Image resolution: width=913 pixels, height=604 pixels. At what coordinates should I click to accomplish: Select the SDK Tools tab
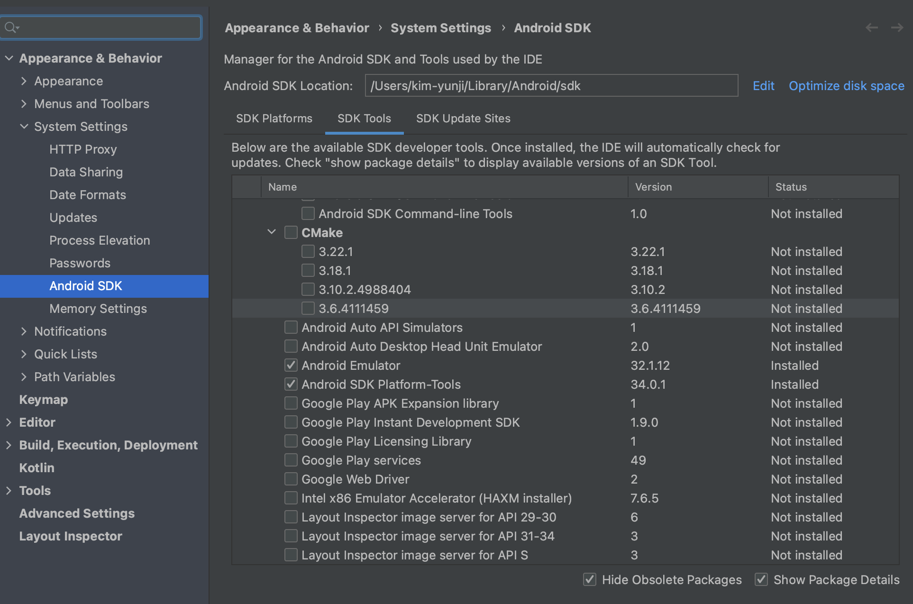[364, 119]
